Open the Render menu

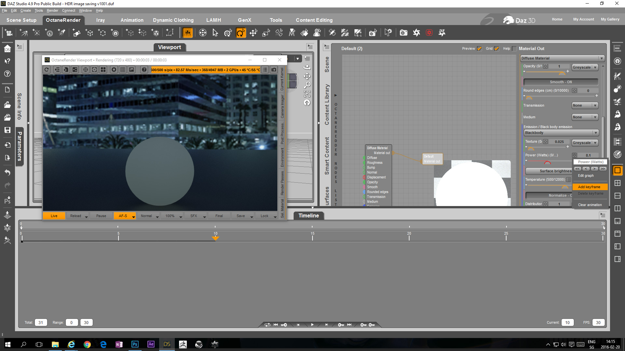[x=52, y=10]
